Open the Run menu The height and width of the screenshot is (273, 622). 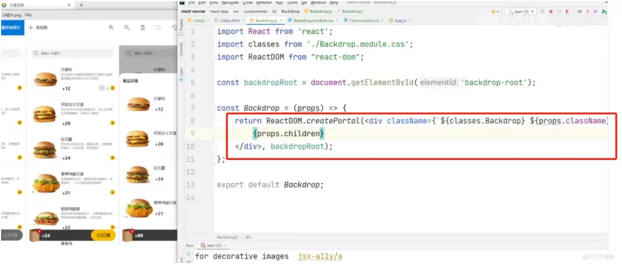[x=279, y=2]
